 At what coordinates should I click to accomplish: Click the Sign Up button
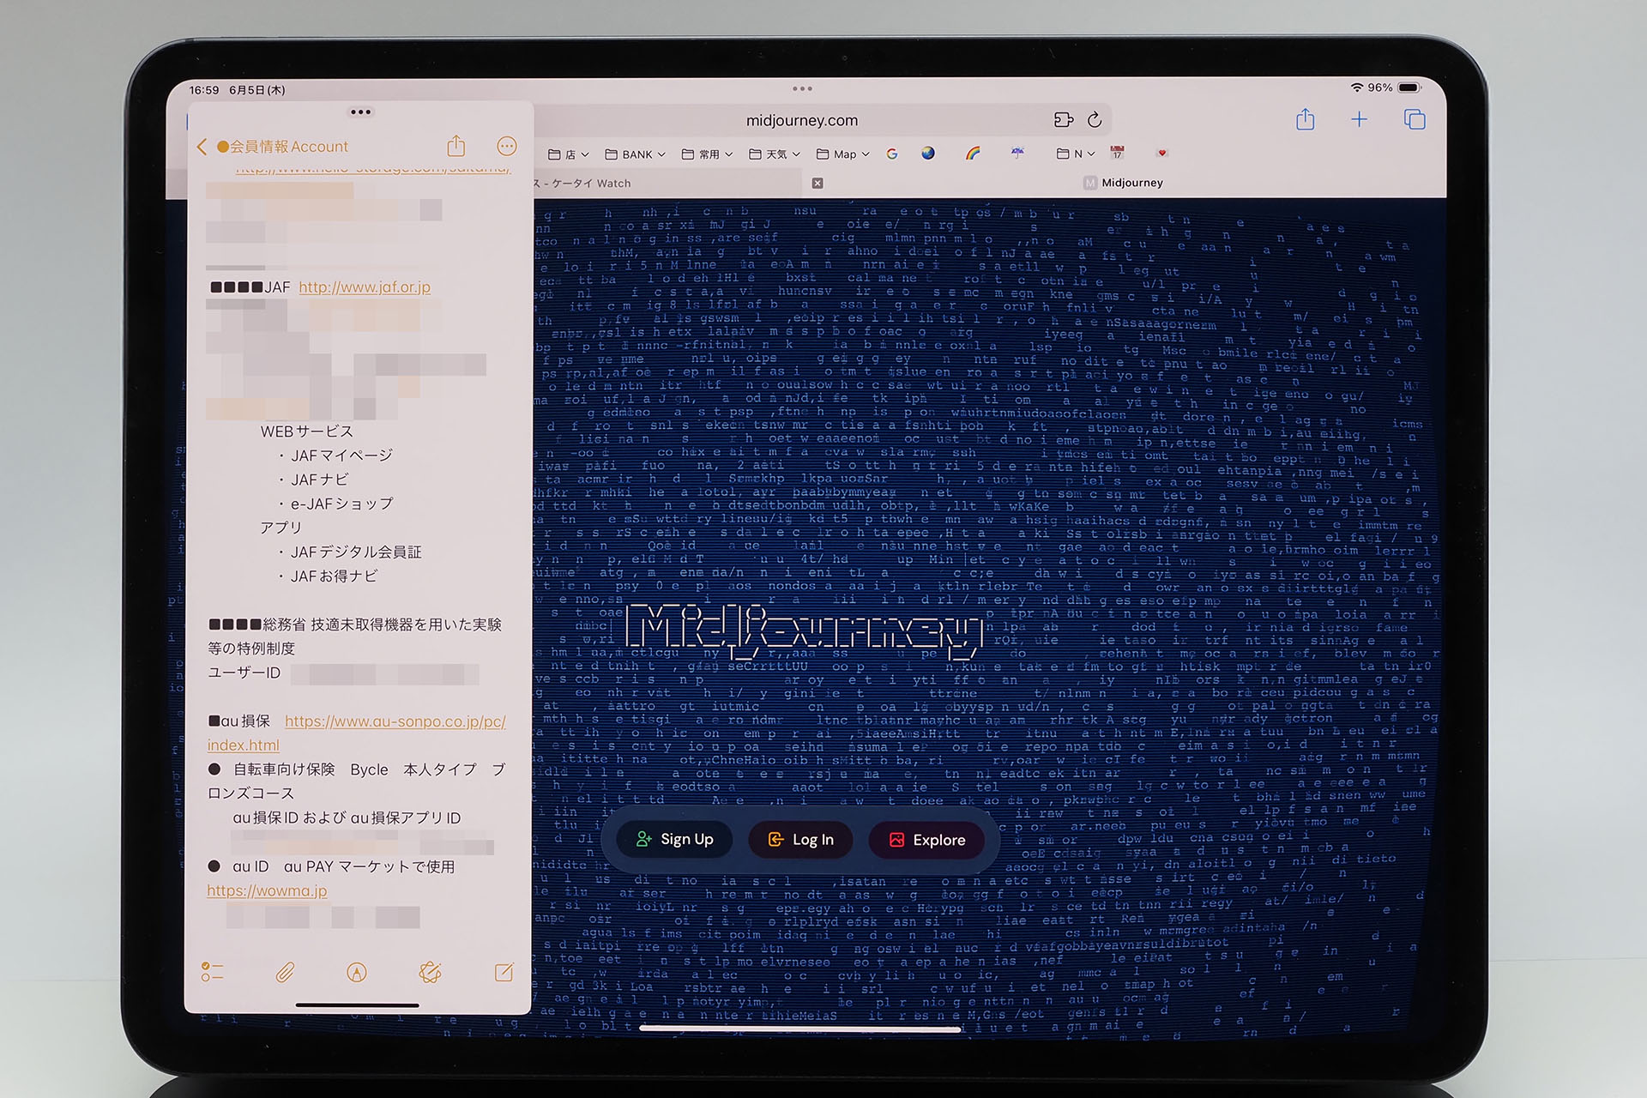(x=675, y=840)
